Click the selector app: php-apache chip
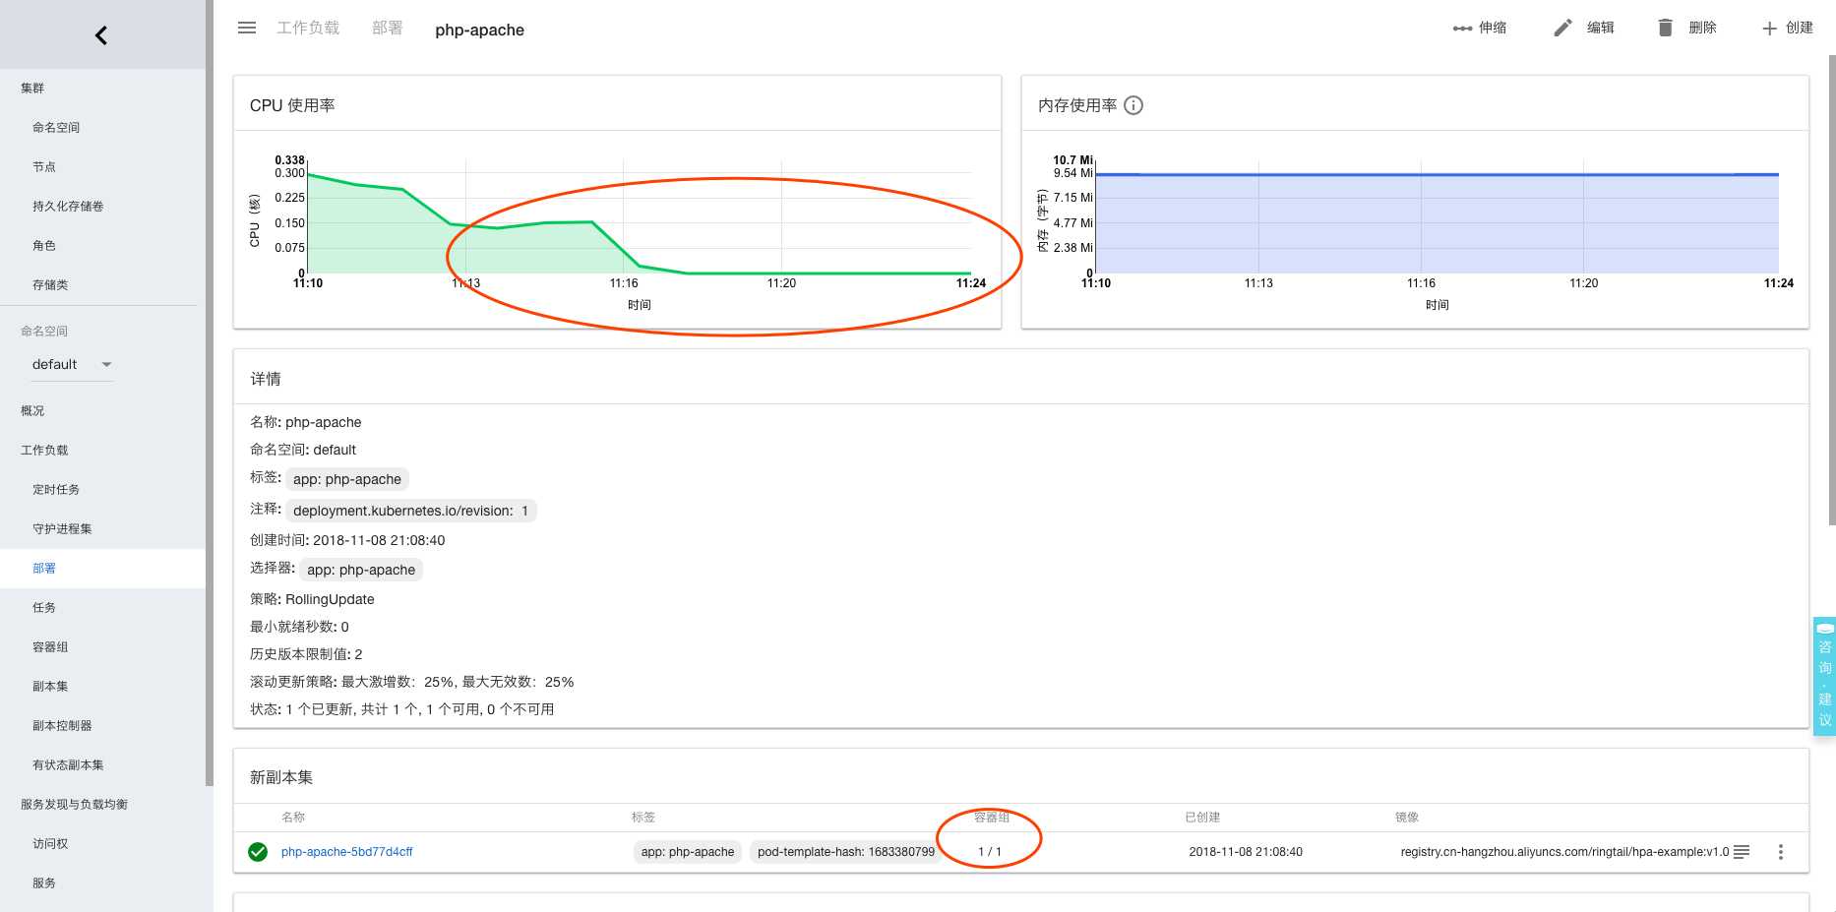The width and height of the screenshot is (1836, 912). coord(361,570)
